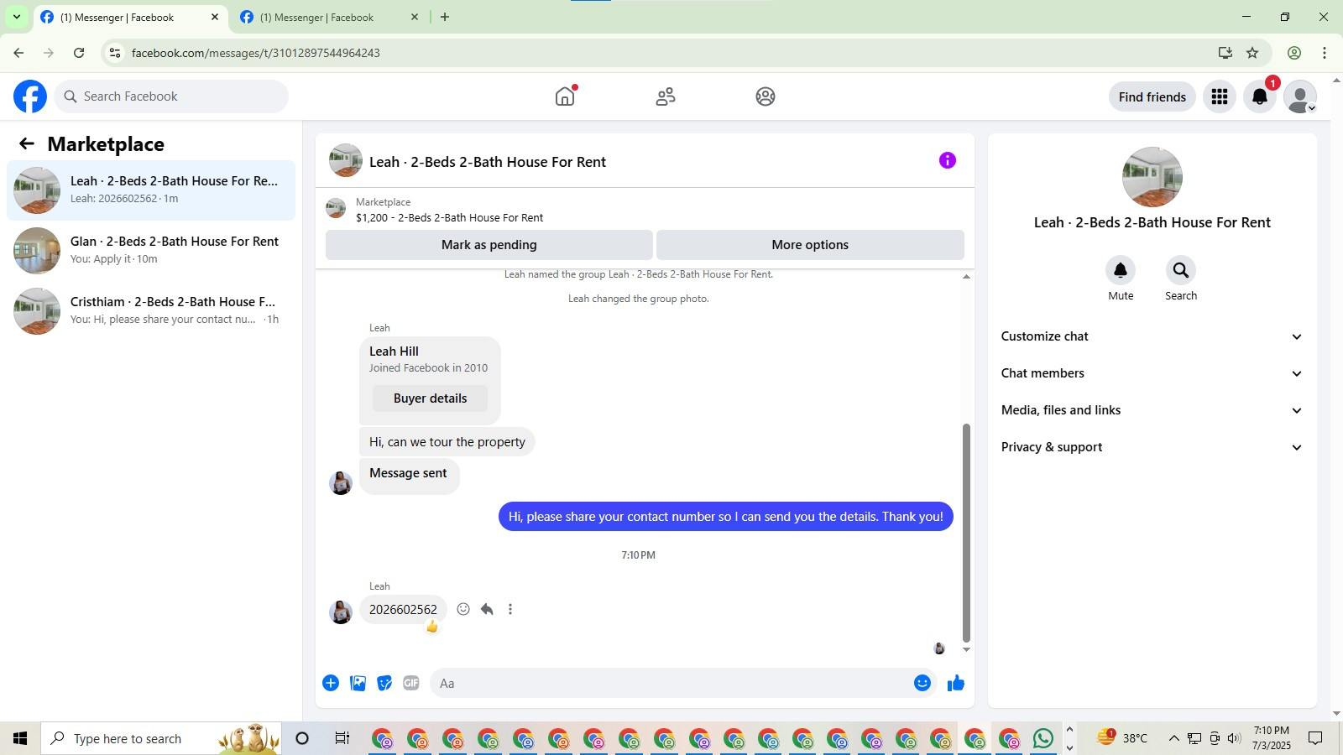Reply to the 2026602562 message
The height and width of the screenshot is (755, 1343).
pyautogui.click(x=487, y=609)
